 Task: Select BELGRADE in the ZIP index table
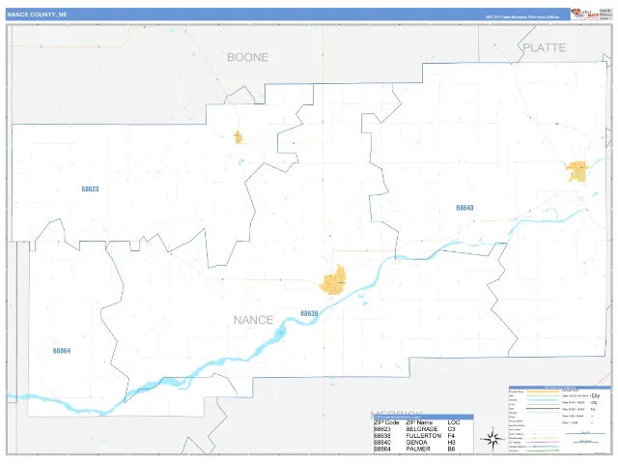pyautogui.click(x=422, y=429)
